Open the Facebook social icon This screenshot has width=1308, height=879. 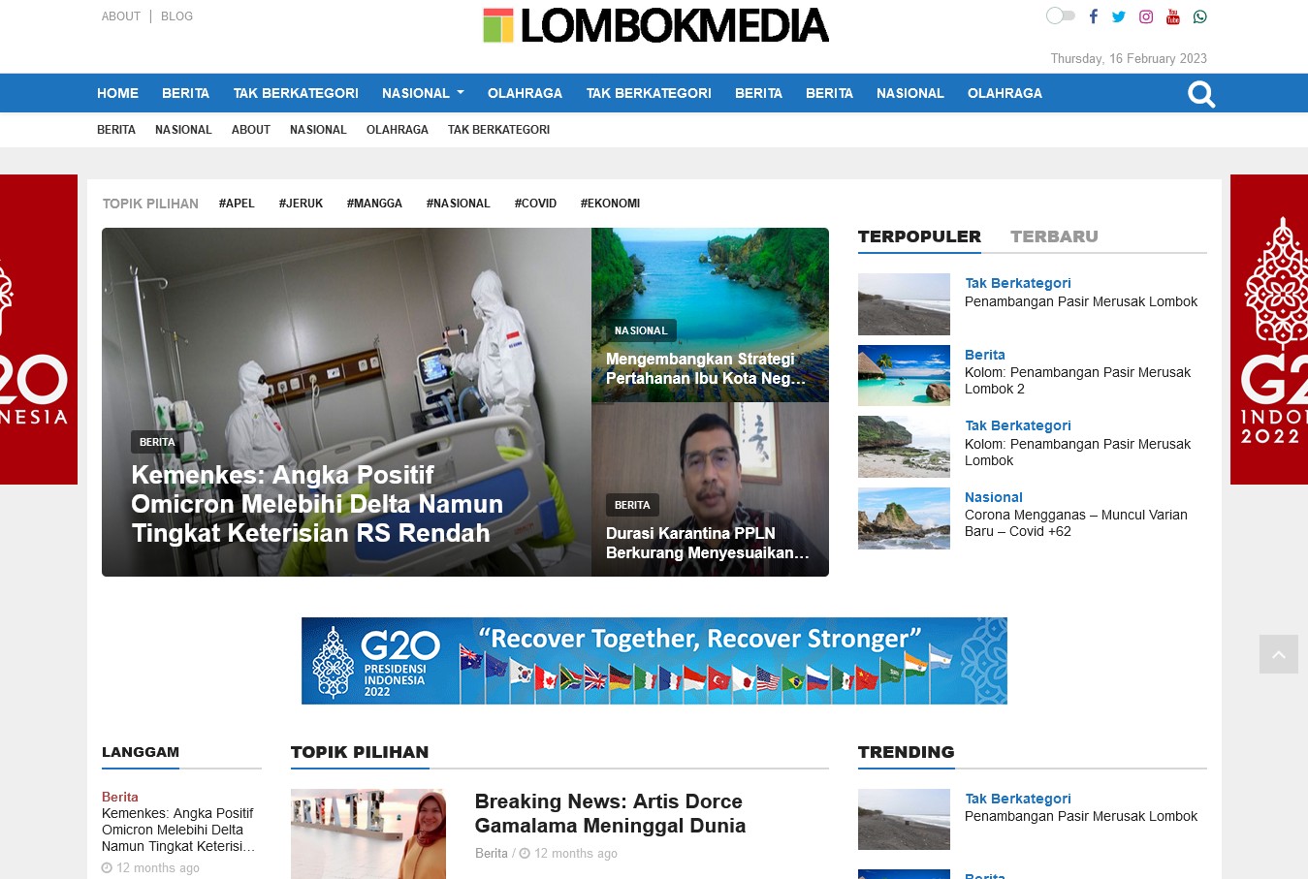coord(1093,16)
